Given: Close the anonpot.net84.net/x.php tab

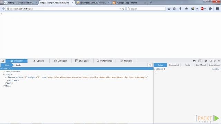Looking at the screenshot, I should coord(73,3).
